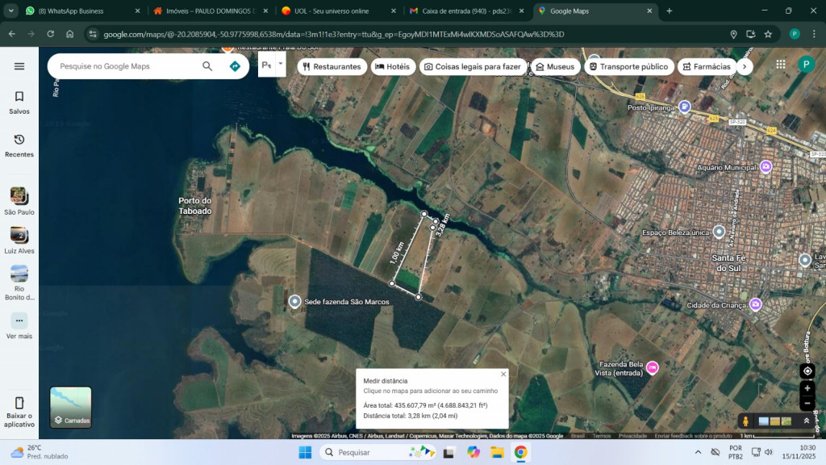Viewport: 826px width, 465px height.
Task: Open the Google Maps hamburger menu
Action: [x=19, y=66]
